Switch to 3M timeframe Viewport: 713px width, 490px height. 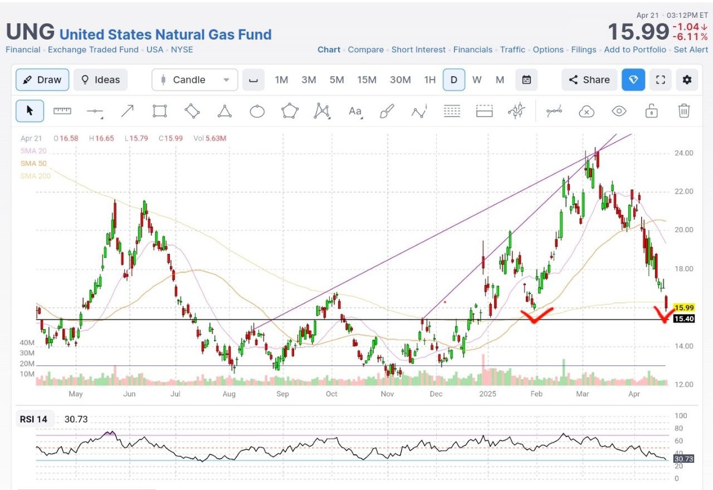click(x=309, y=80)
